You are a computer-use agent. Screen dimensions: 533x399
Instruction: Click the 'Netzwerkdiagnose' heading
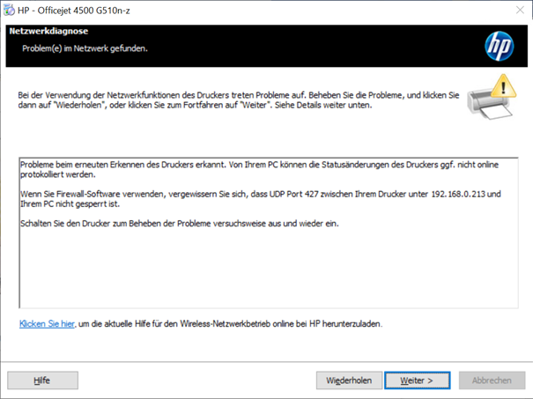pos(48,31)
